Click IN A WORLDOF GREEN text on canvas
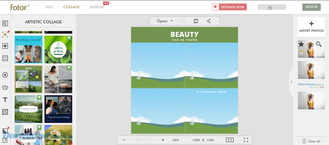Image resolution: width=329 pixels, height=145 pixels. coord(211,92)
